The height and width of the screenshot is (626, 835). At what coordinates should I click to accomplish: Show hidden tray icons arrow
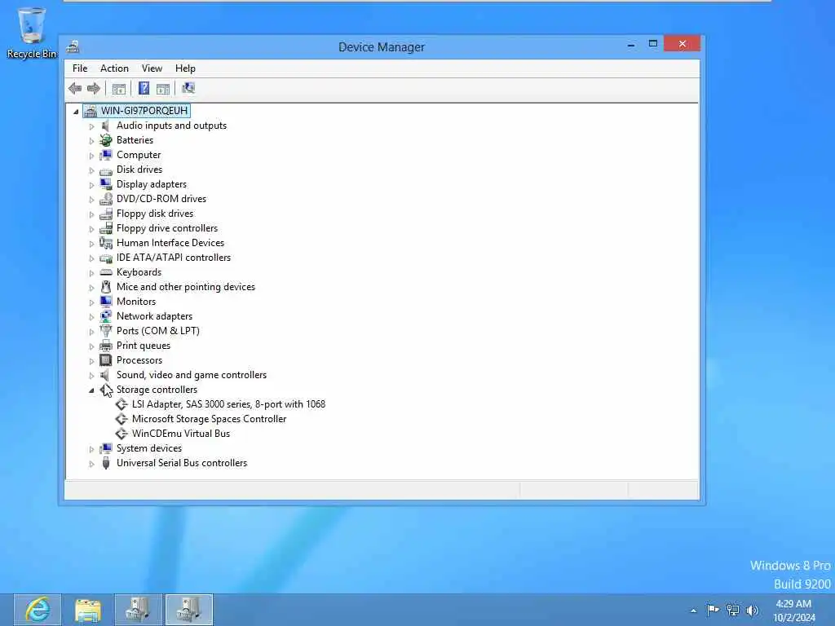[693, 611]
